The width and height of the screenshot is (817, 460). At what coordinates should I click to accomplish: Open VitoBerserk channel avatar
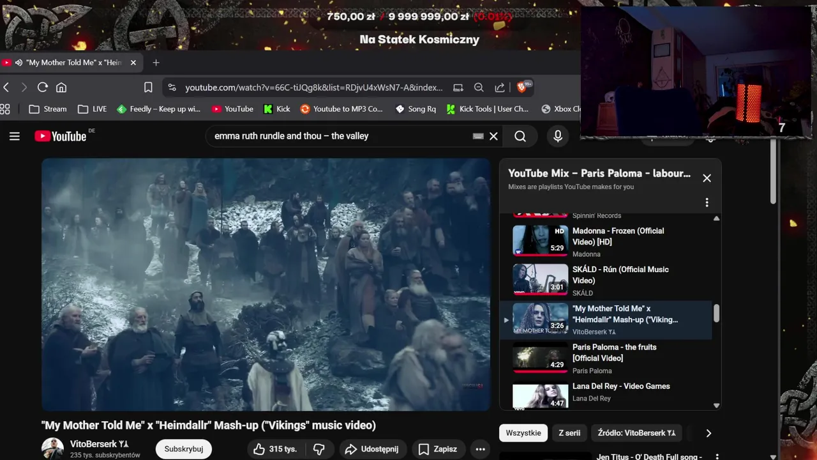(x=52, y=448)
